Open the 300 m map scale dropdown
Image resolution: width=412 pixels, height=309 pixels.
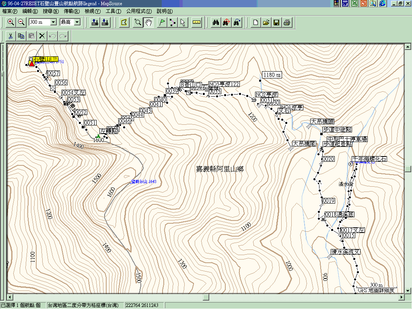(54, 22)
